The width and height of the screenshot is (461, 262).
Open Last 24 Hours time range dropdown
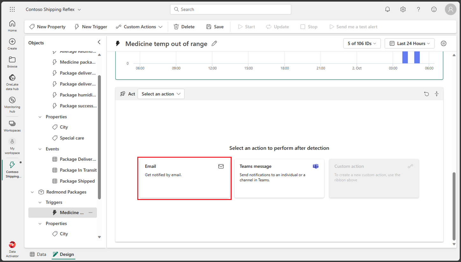click(x=409, y=44)
